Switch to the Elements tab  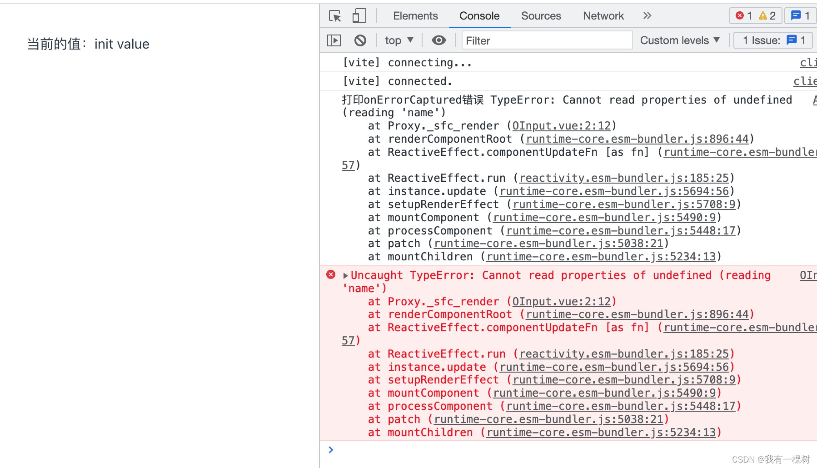click(415, 15)
